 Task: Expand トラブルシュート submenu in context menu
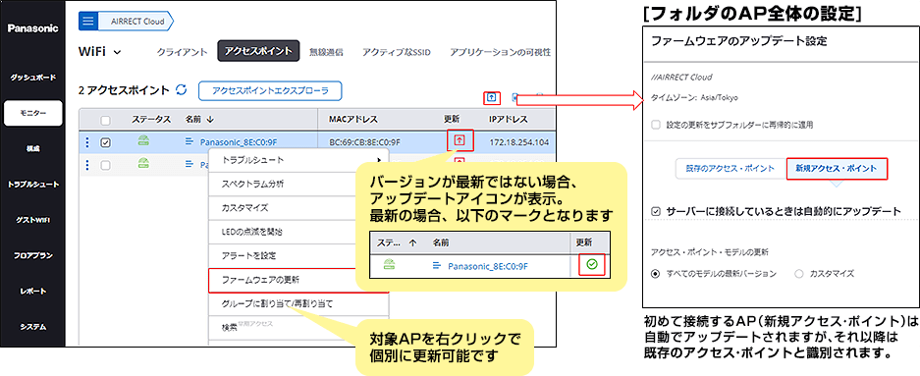click(x=298, y=160)
